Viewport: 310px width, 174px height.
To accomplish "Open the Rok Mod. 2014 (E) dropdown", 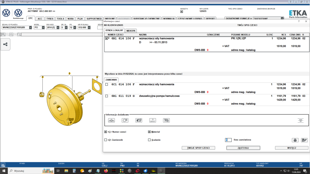I will 57,28.
